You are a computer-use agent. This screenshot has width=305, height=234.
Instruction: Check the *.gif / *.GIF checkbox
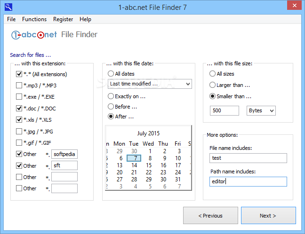tap(19, 142)
